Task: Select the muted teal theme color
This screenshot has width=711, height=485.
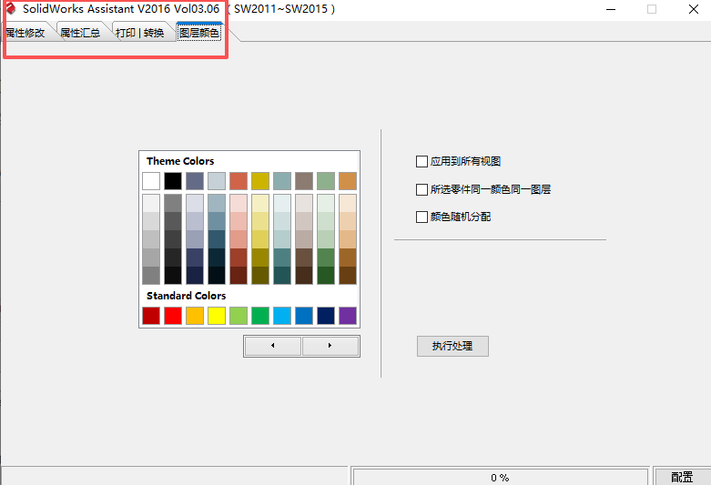Action: [282, 181]
